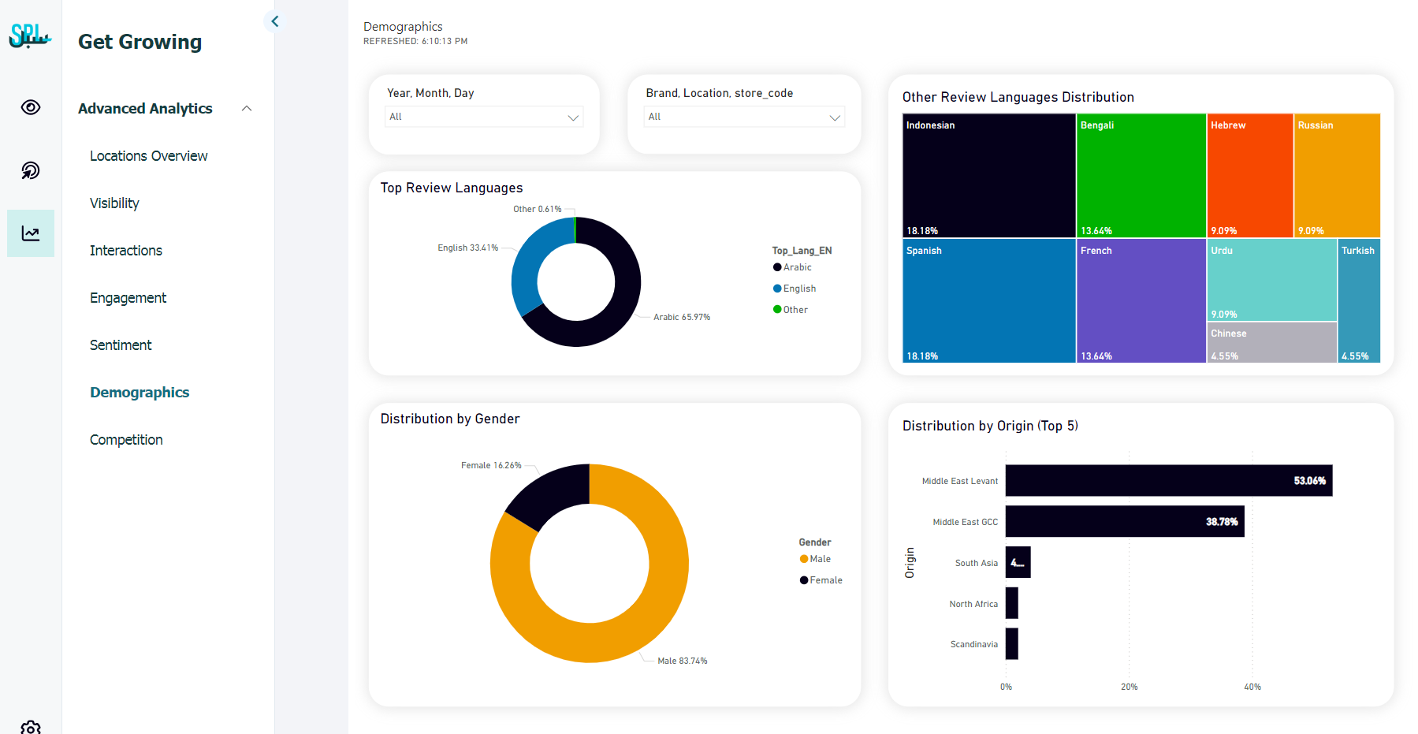The width and height of the screenshot is (1418, 734).
Task: Click the SPL logo icon
Action: 30,35
